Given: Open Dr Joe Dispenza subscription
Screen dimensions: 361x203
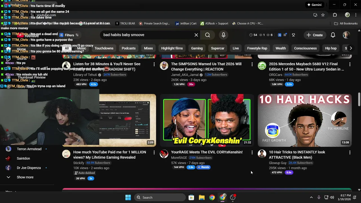Looking at the screenshot, I should pyautogui.click(x=29, y=168).
